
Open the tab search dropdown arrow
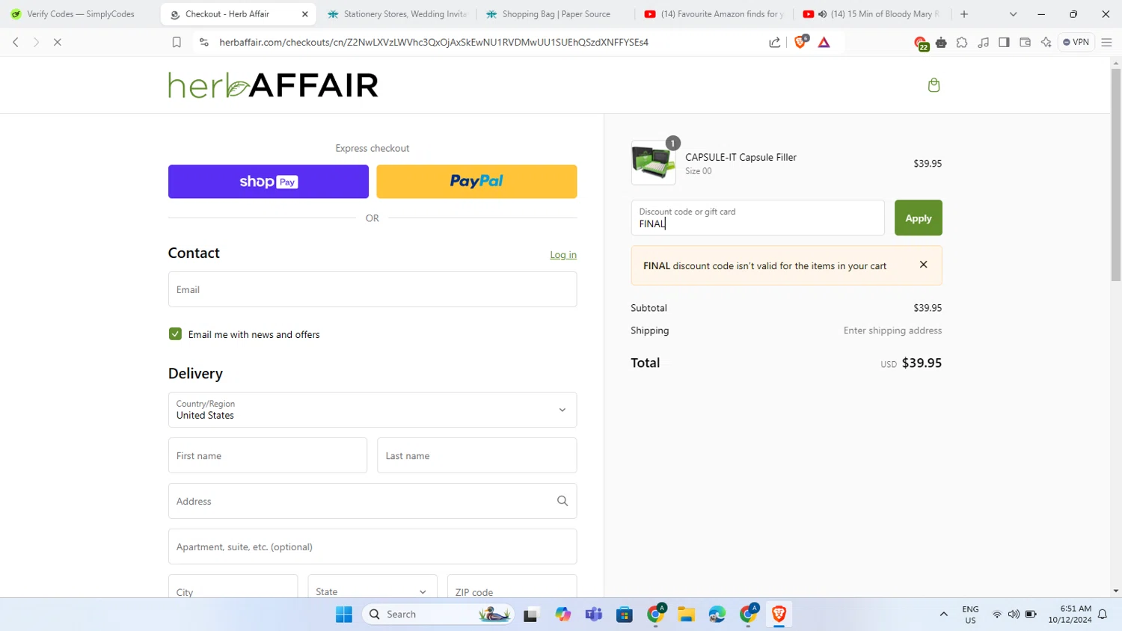1013,14
